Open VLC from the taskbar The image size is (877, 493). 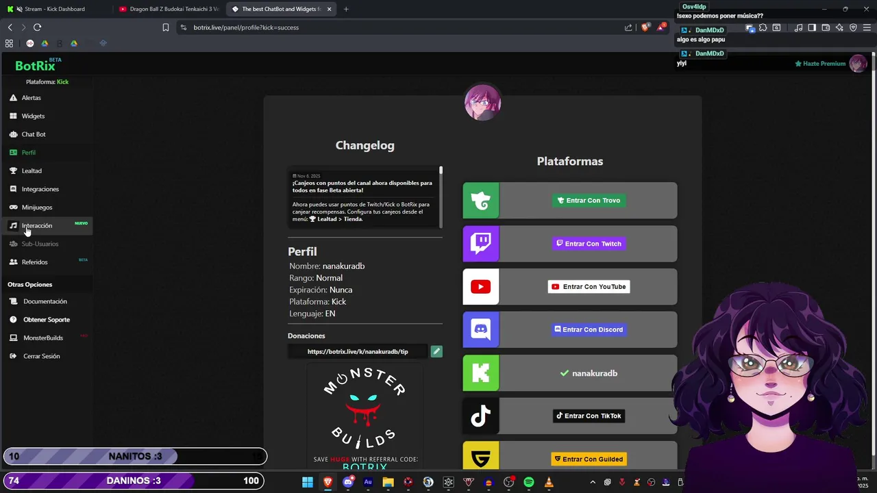tap(549, 482)
